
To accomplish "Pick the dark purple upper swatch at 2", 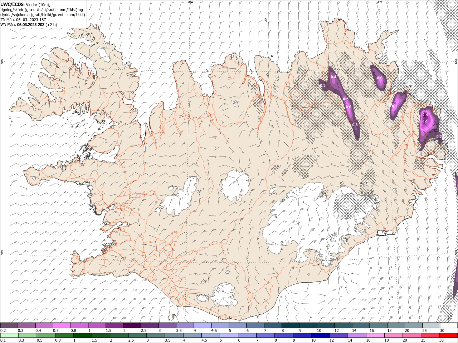I will [132, 325].
